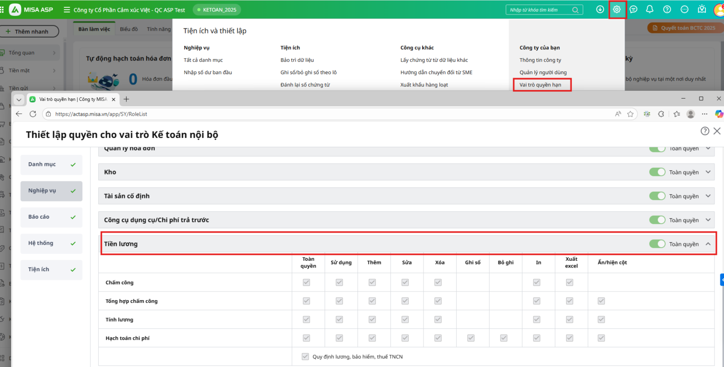The image size is (724, 367).
Task: Click the Thêm nhanh button
Action: (x=31, y=32)
